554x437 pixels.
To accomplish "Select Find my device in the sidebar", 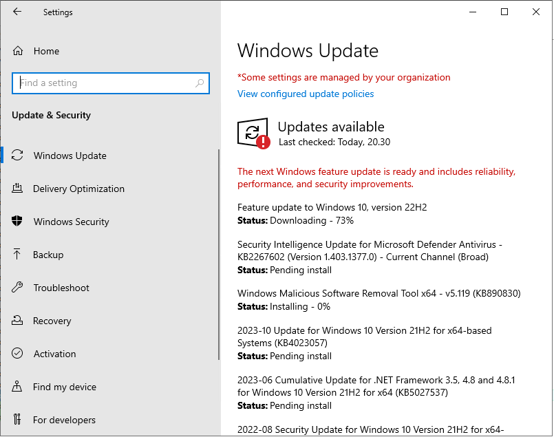I will coord(65,387).
